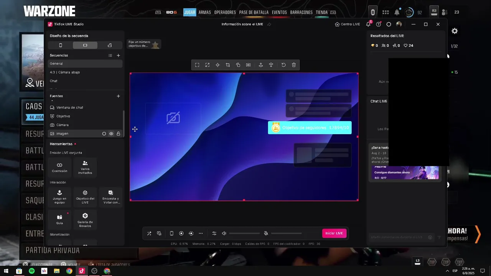Select portrait phone layout tab
The height and width of the screenshot is (276, 491).
[60, 45]
